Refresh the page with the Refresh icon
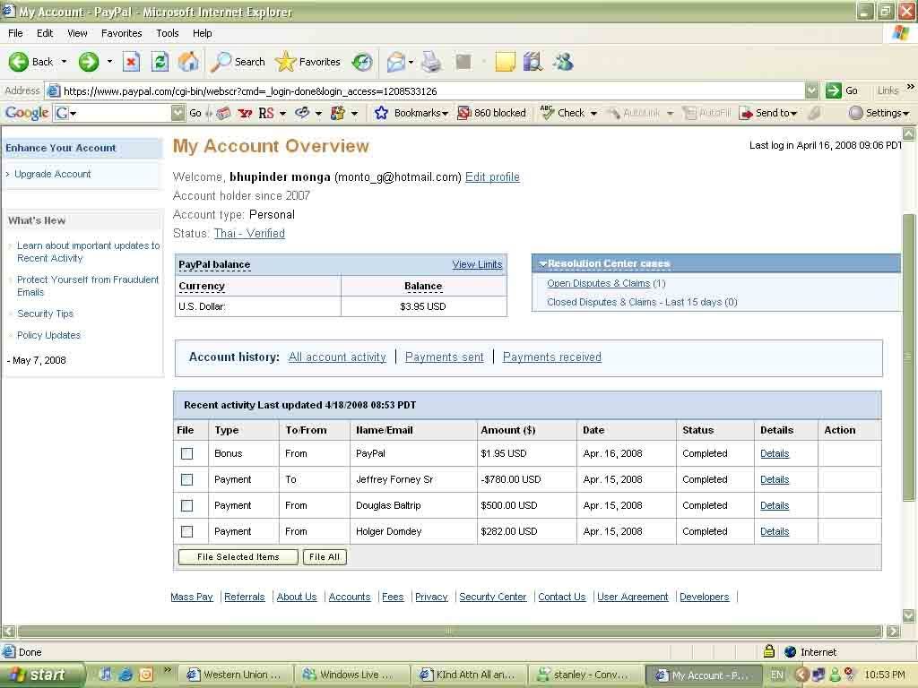 tap(160, 62)
